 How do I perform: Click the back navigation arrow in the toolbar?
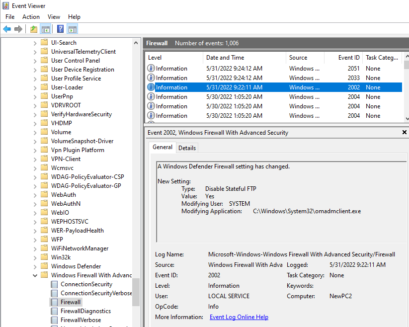[6, 28]
